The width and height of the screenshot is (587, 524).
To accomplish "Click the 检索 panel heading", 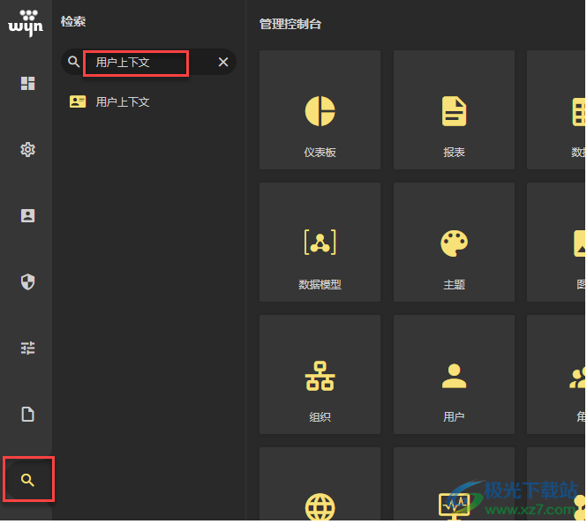I will click(x=73, y=21).
